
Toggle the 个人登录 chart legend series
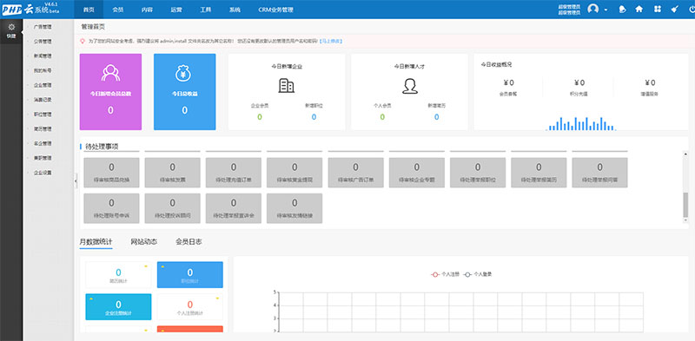pyautogui.click(x=477, y=274)
